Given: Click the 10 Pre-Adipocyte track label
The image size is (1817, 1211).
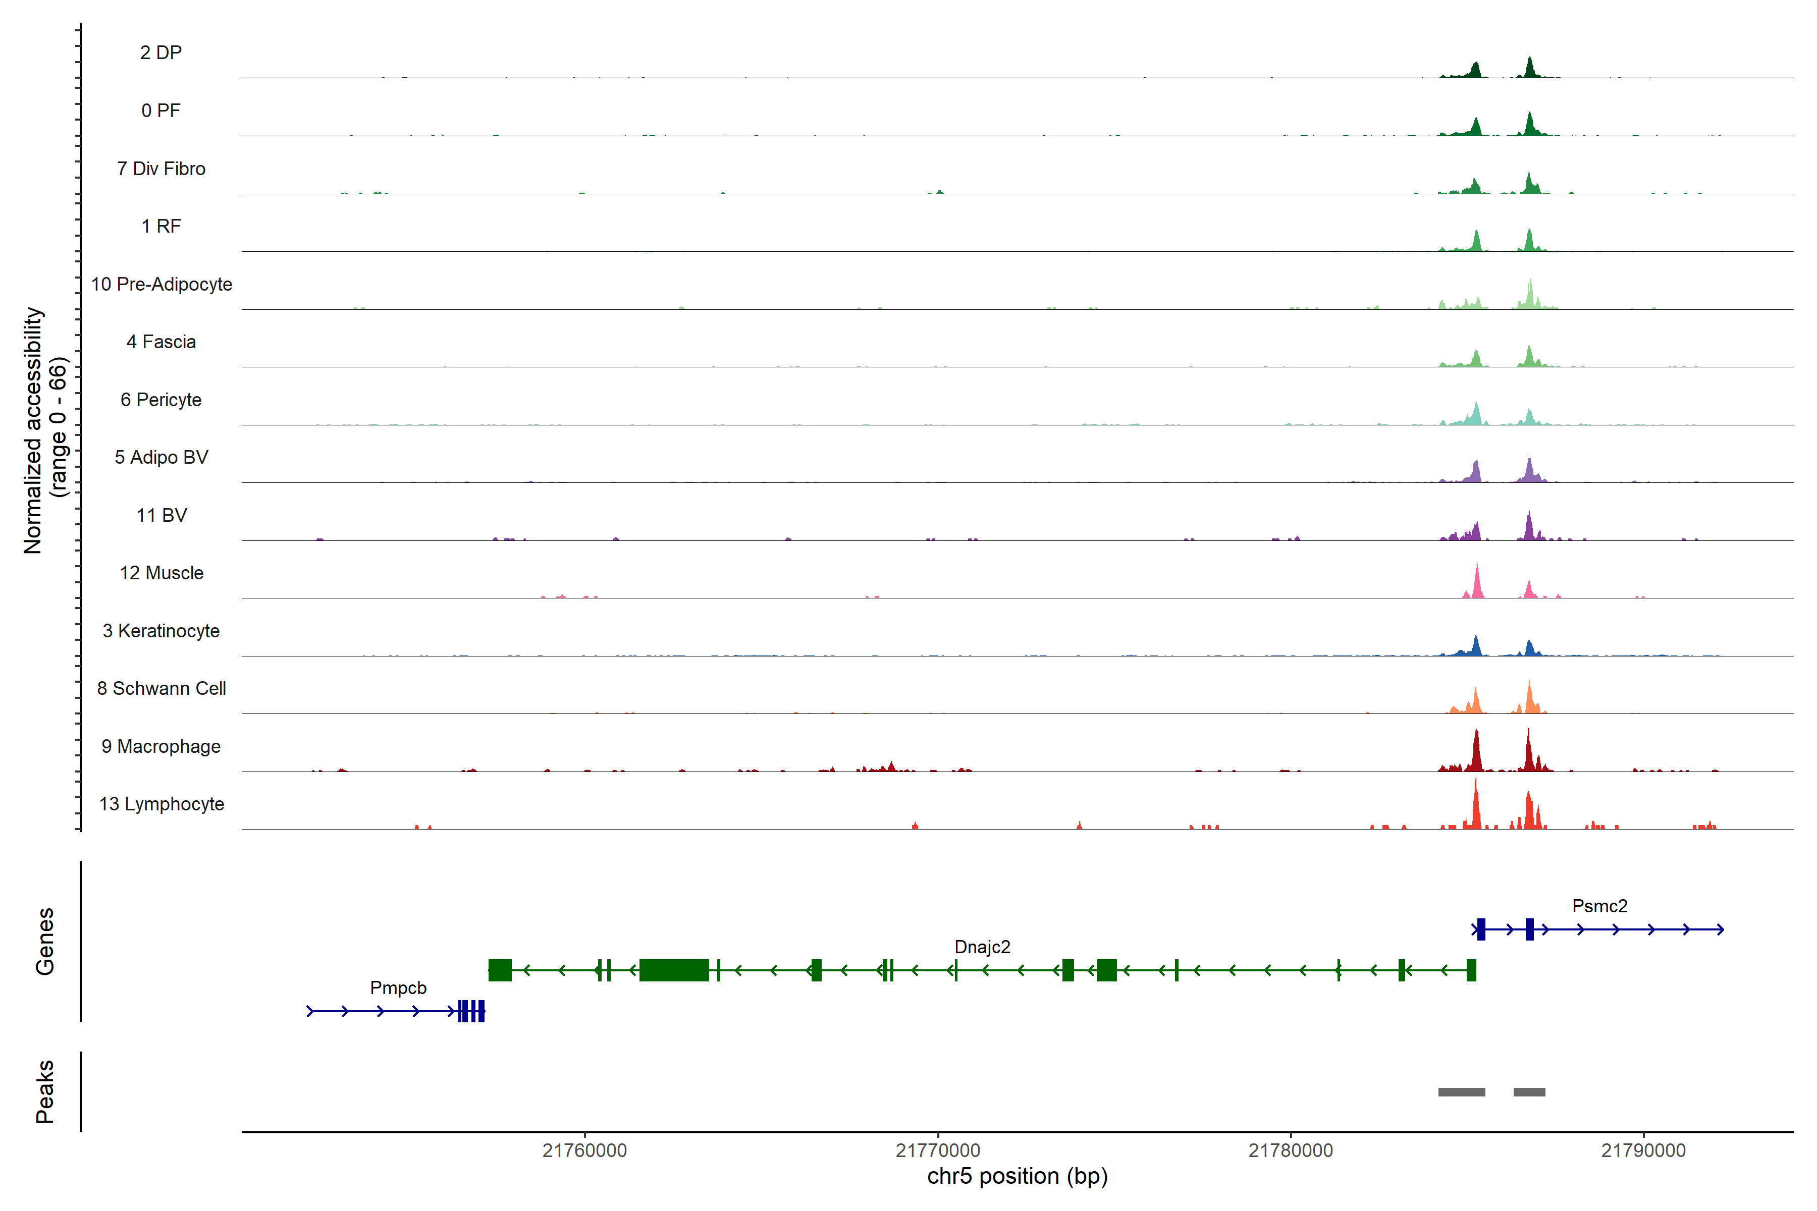Looking at the screenshot, I should (162, 284).
